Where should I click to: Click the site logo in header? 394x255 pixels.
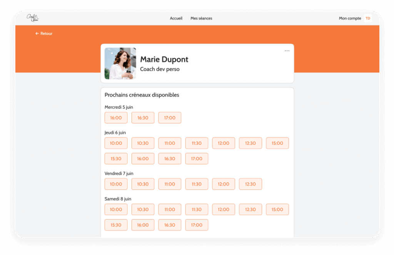pyautogui.click(x=33, y=18)
